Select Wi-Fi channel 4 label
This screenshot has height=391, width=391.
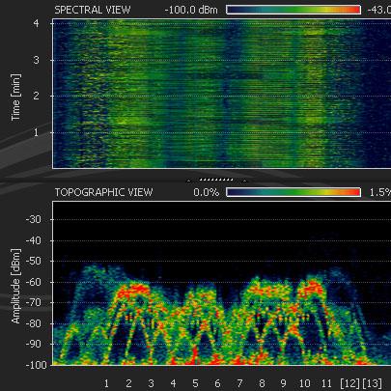[x=173, y=383]
